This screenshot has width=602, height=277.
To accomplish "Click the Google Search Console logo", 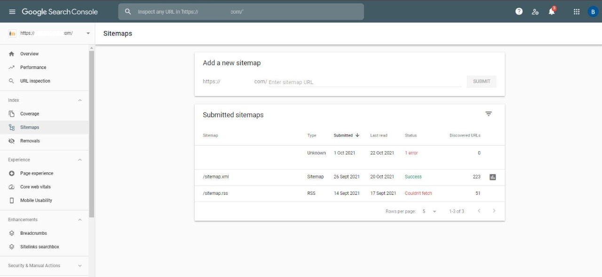I will click(60, 12).
